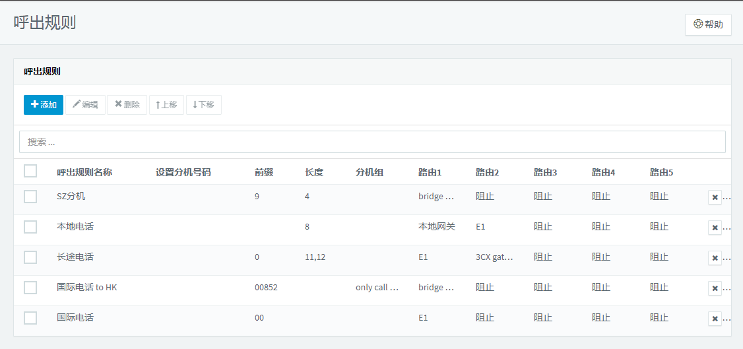Click 路由5 阻止 link in last 国际电话 row
This screenshot has height=349, width=743.
[x=659, y=318]
